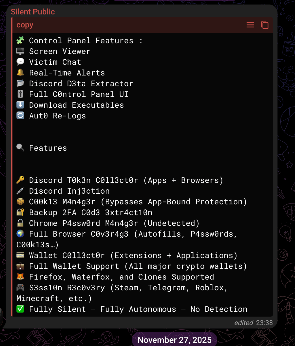Open the Silent Public sender name
Screen dimensions: 295x346
33,12
